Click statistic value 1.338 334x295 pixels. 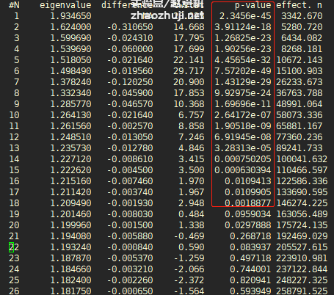tap(192, 225)
